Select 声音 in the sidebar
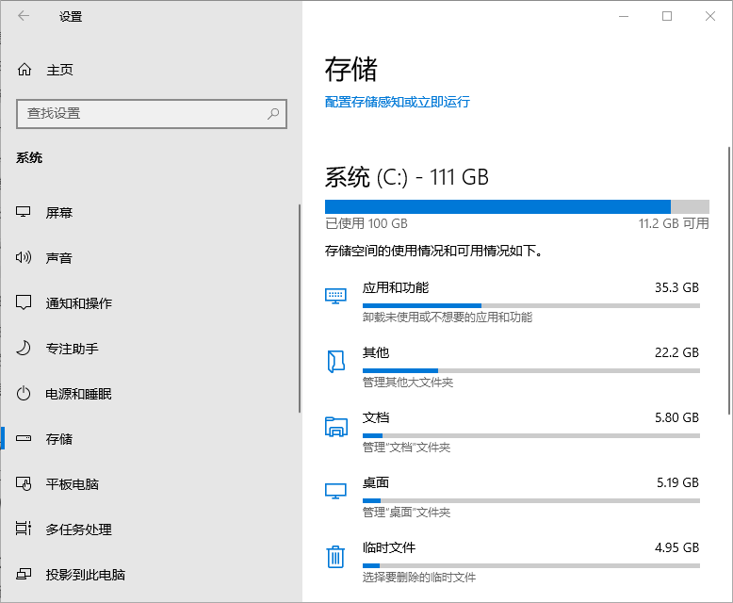The image size is (733, 603). [x=59, y=258]
